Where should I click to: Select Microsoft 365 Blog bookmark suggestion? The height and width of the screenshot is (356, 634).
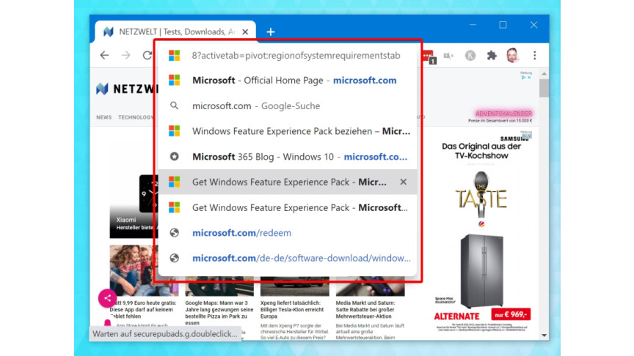(288, 157)
